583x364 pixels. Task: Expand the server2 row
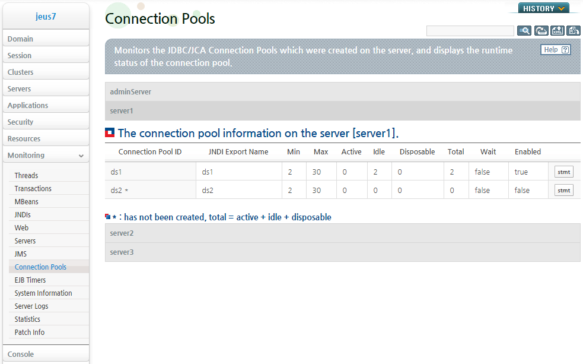(x=342, y=233)
